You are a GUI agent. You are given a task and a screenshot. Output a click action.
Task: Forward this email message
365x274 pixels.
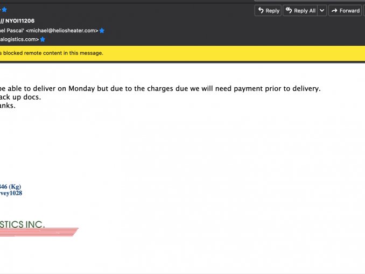tap(345, 10)
